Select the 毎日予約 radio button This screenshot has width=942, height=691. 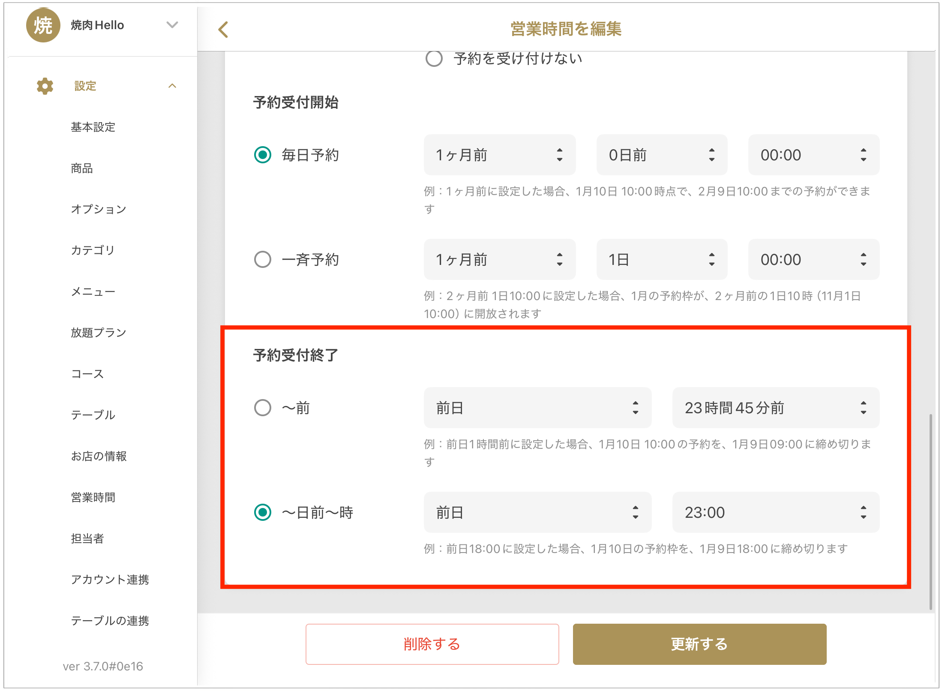click(x=263, y=155)
